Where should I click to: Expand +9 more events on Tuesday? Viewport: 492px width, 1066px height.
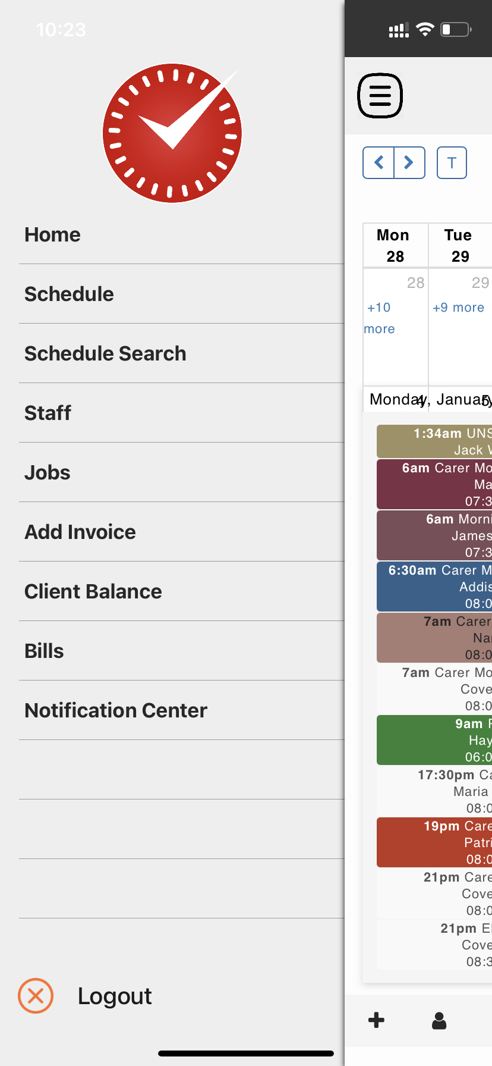[458, 308]
